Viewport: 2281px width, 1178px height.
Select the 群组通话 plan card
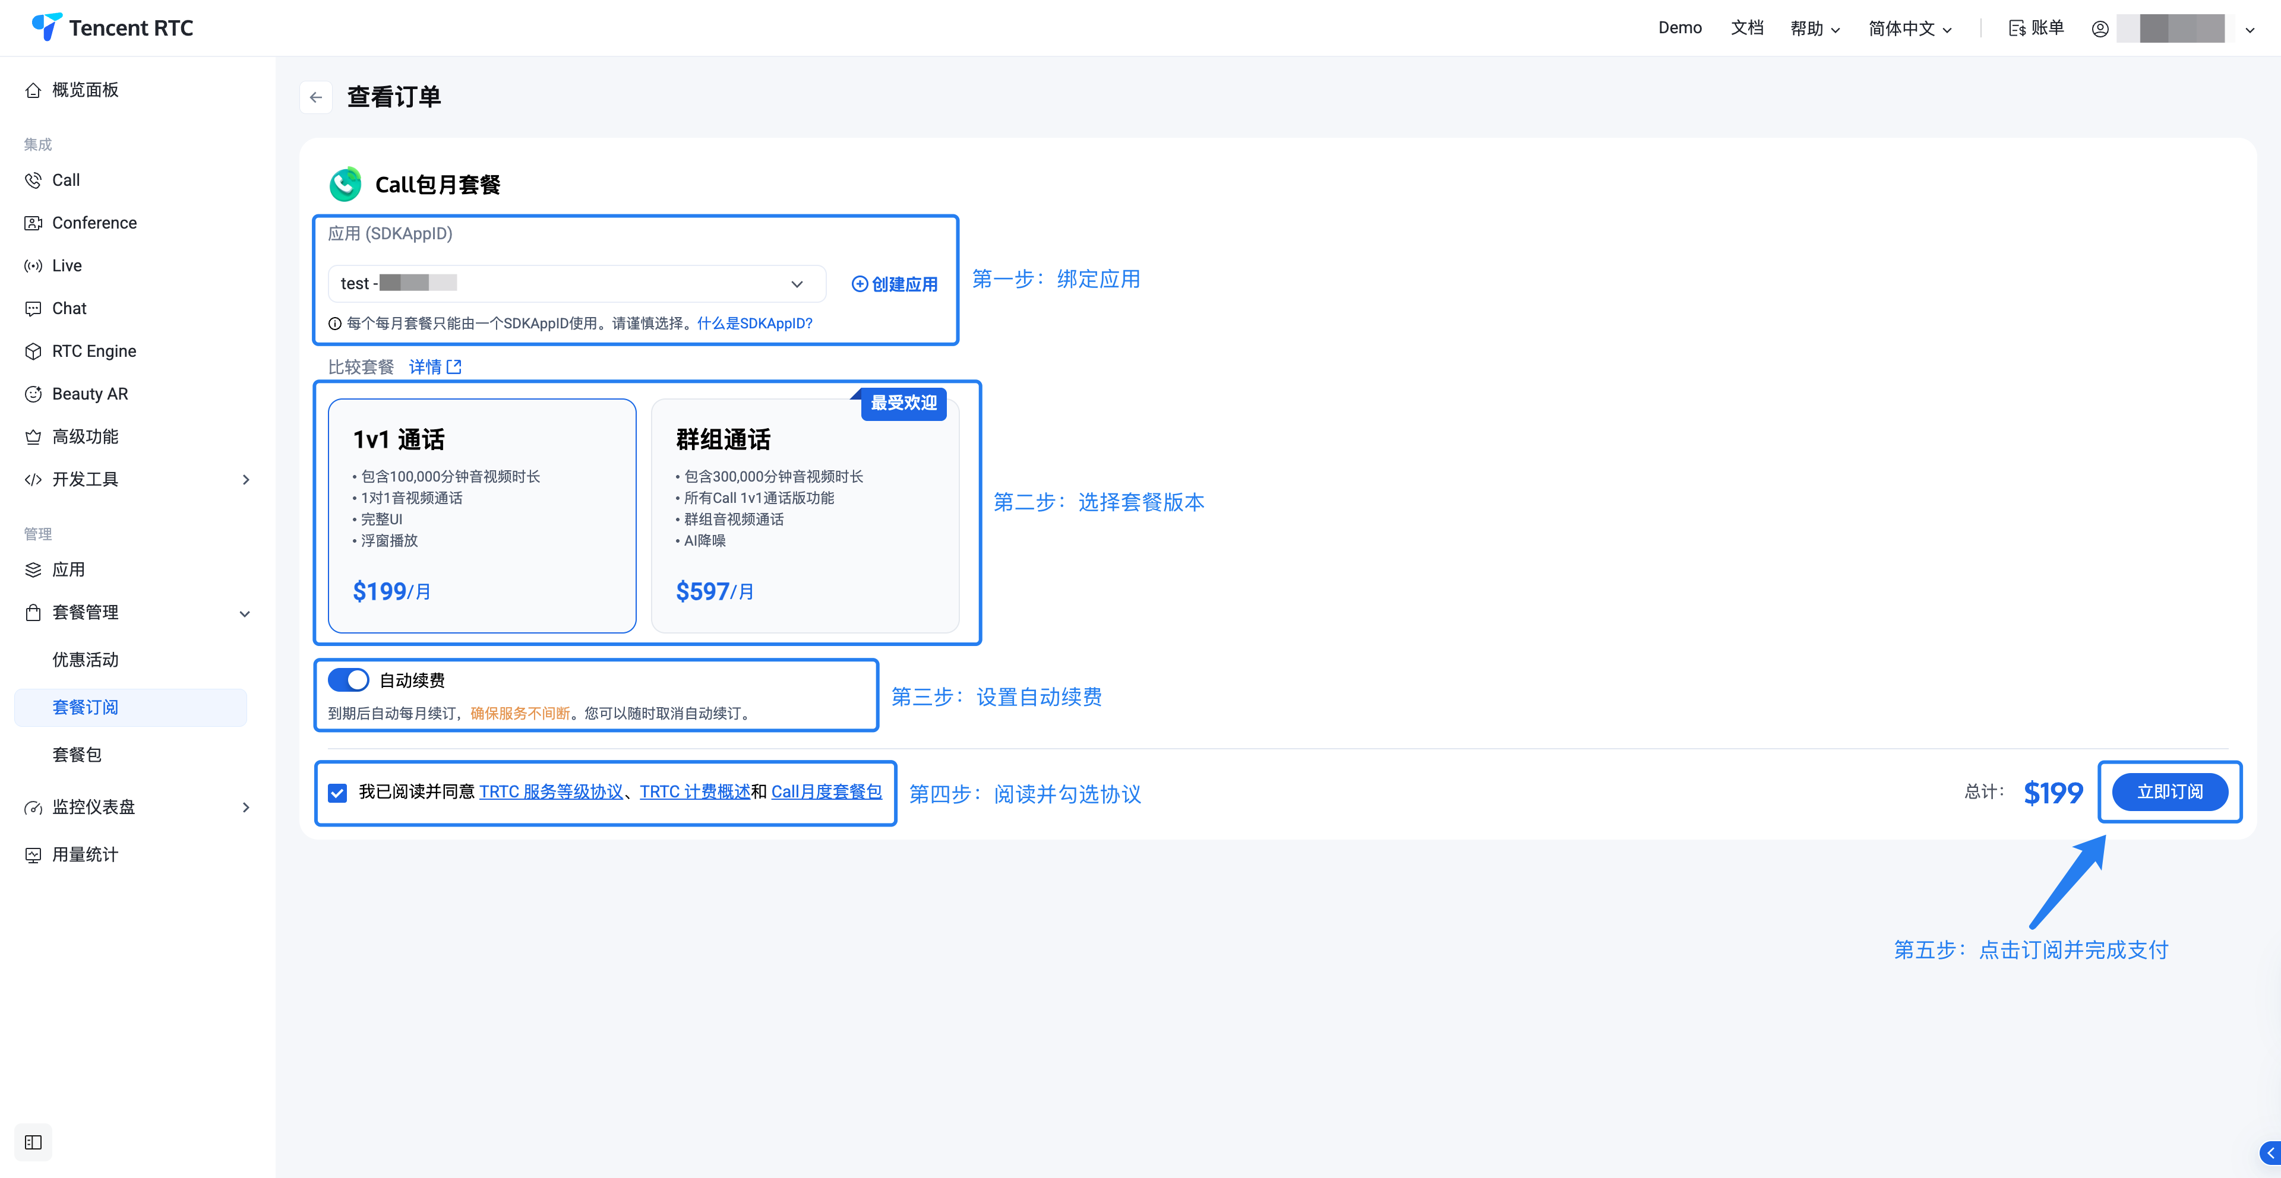(x=804, y=515)
